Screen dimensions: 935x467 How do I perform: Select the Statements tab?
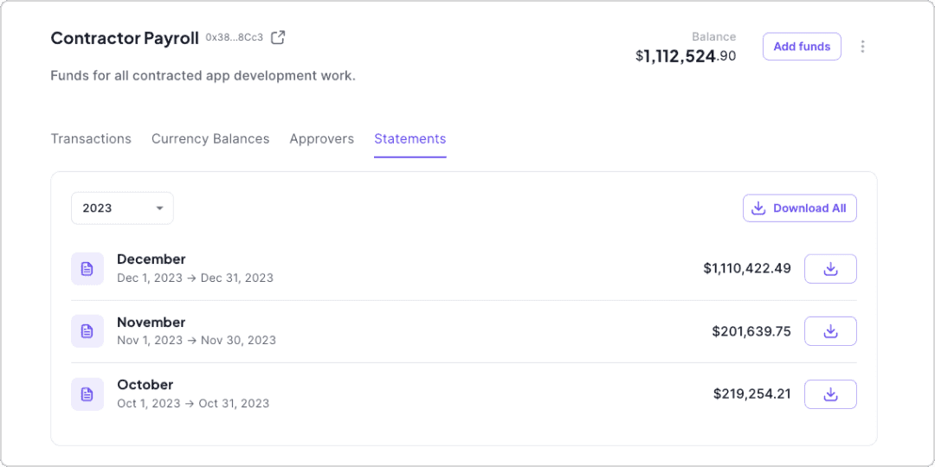point(410,138)
